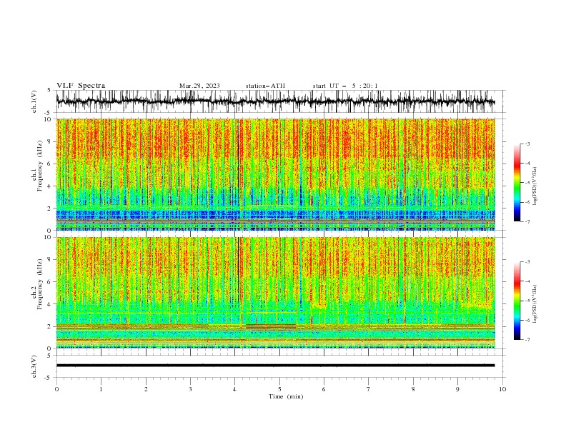Viewport: 566px width, 437px height.
Task: Click the "-7" tick on ch.1 colorbar
Action: tap(527, 221)
